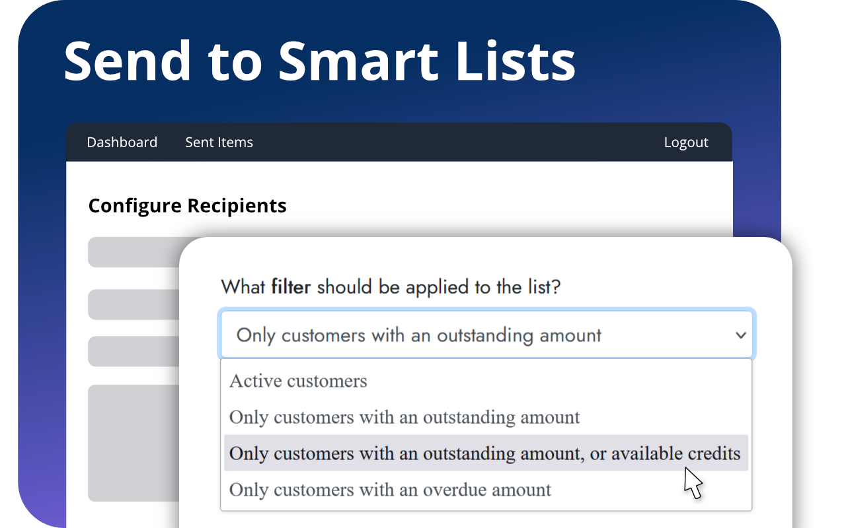Click the empty dark navbar area between Sent Items and Logout
This screenshot has height=528, width=846.
coord(456,142)
